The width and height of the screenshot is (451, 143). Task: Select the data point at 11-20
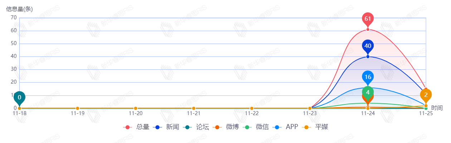135,108
